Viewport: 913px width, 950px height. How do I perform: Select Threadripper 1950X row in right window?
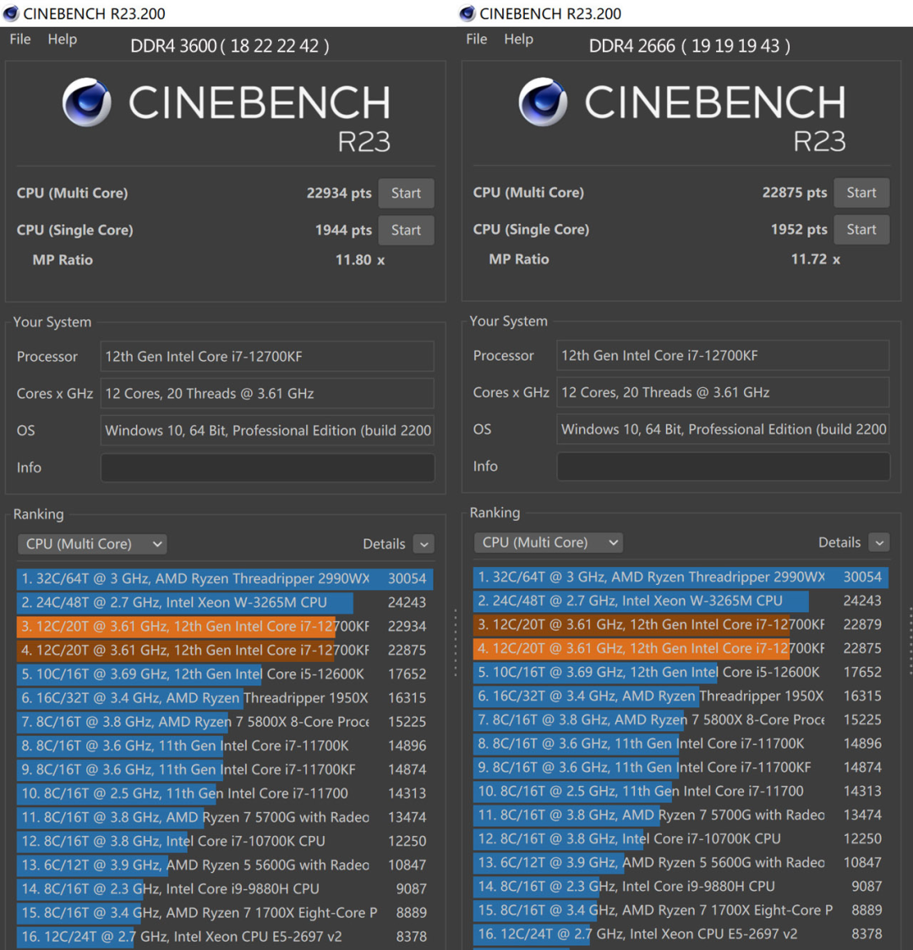pyautogui.click(x=681, y=696)
